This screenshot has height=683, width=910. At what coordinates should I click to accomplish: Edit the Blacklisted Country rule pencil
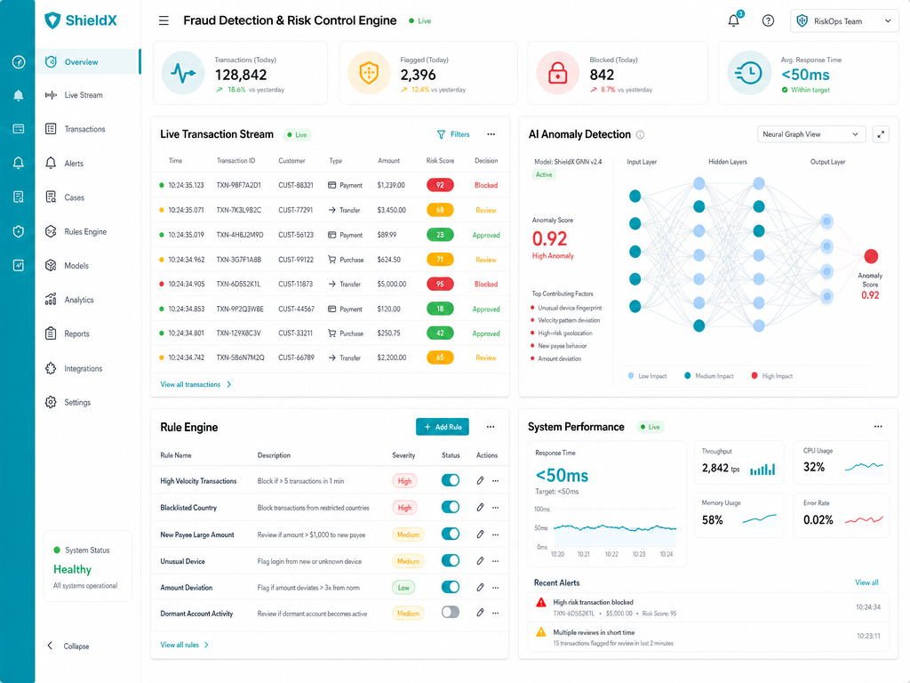tap(480, 507)
